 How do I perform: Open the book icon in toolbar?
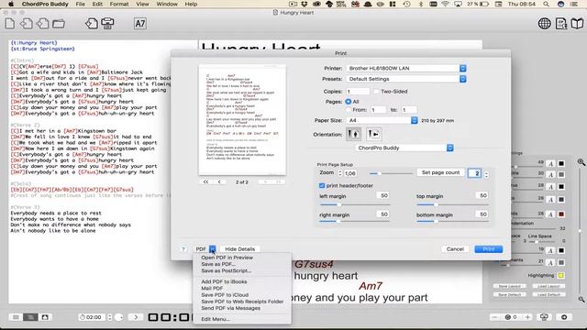(577, 24)
